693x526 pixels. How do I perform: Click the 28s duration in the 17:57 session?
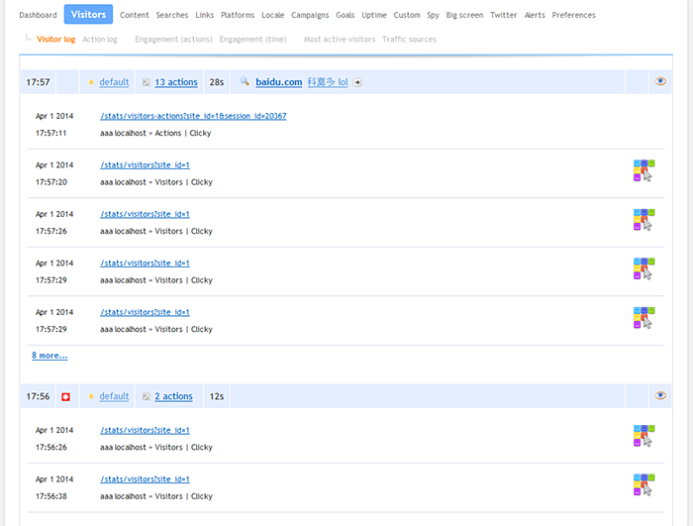(217, 82)
